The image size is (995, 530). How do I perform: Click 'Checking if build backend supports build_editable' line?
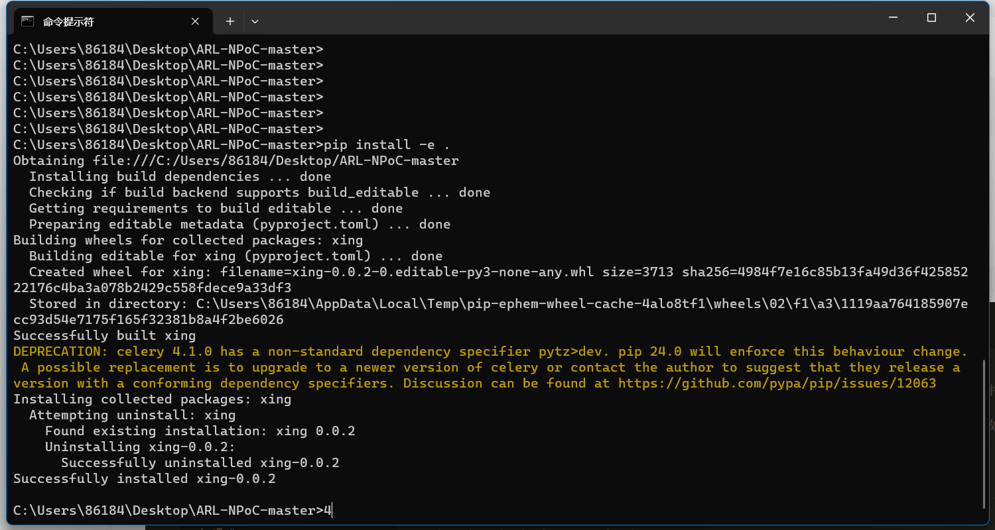[259, 193]
